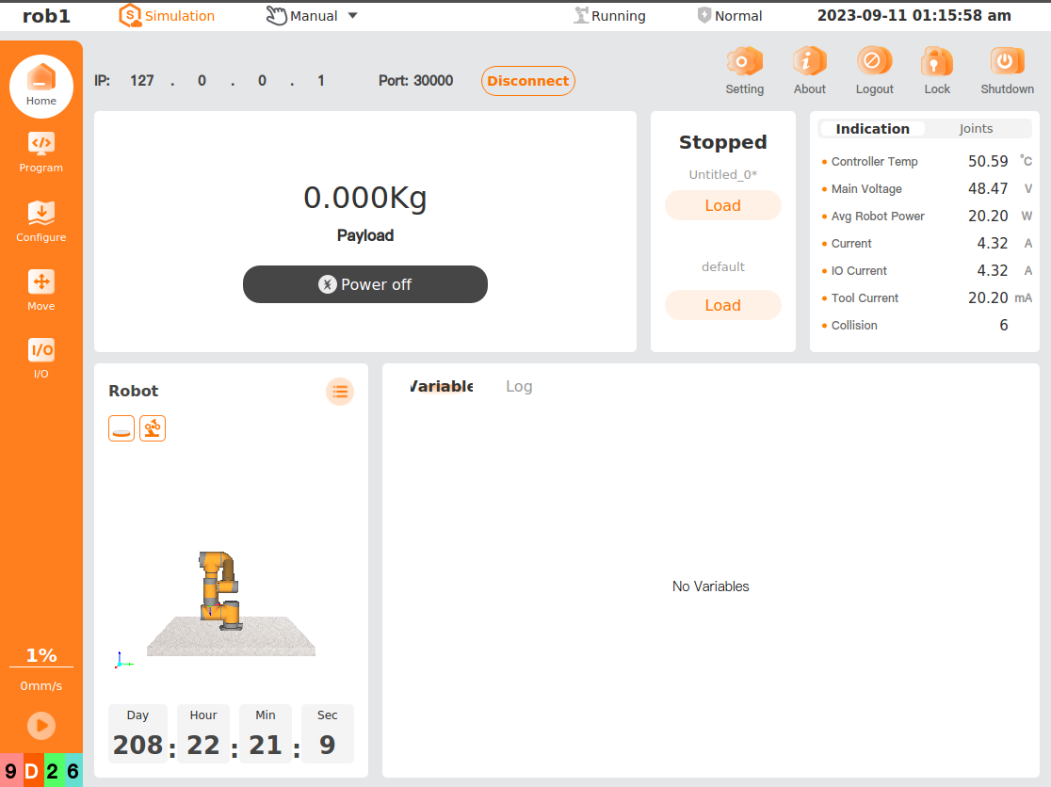
Task: Toggle the robot arm display icon
Action: click(152, 428)
